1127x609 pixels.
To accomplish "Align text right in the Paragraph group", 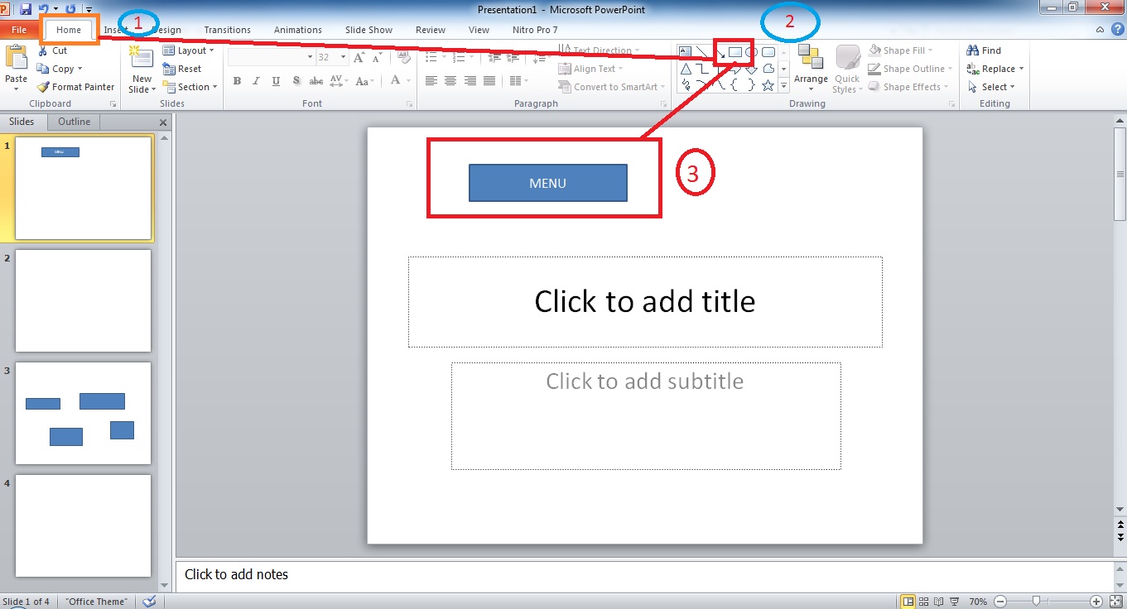I will pyautogui.click(x=470, y=81).
